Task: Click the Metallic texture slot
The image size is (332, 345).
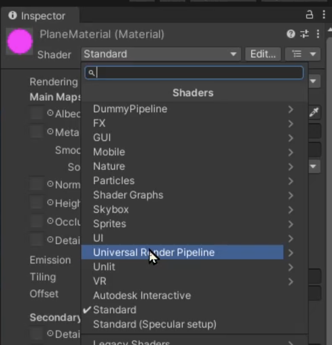Action: point(36,132)
